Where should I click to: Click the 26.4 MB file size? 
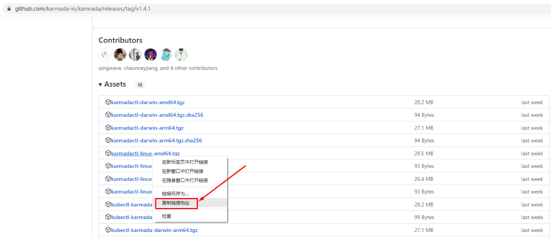coord(424,179)
